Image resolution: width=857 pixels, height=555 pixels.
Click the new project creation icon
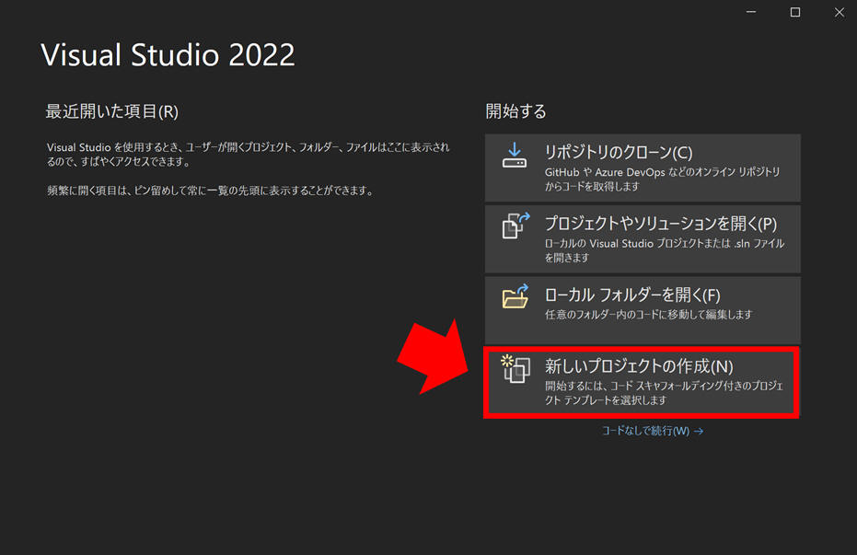tap(515, 368)
